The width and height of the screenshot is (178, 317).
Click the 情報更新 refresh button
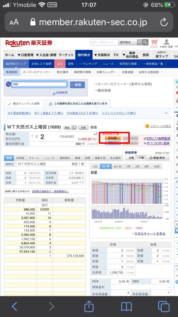pyautogui.click(x=157, y=158)
